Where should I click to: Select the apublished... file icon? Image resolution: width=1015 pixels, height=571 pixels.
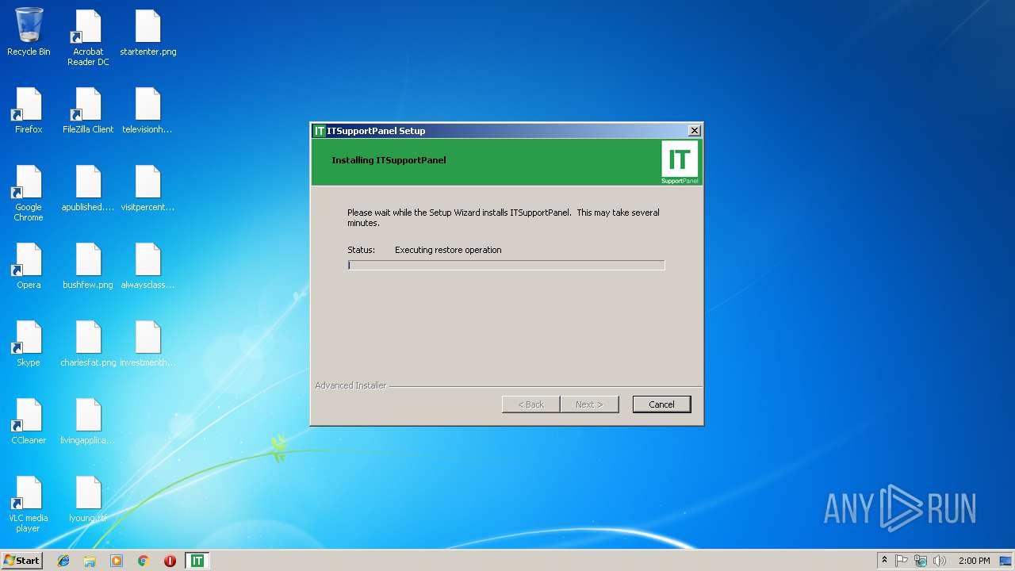coord(88,188)
